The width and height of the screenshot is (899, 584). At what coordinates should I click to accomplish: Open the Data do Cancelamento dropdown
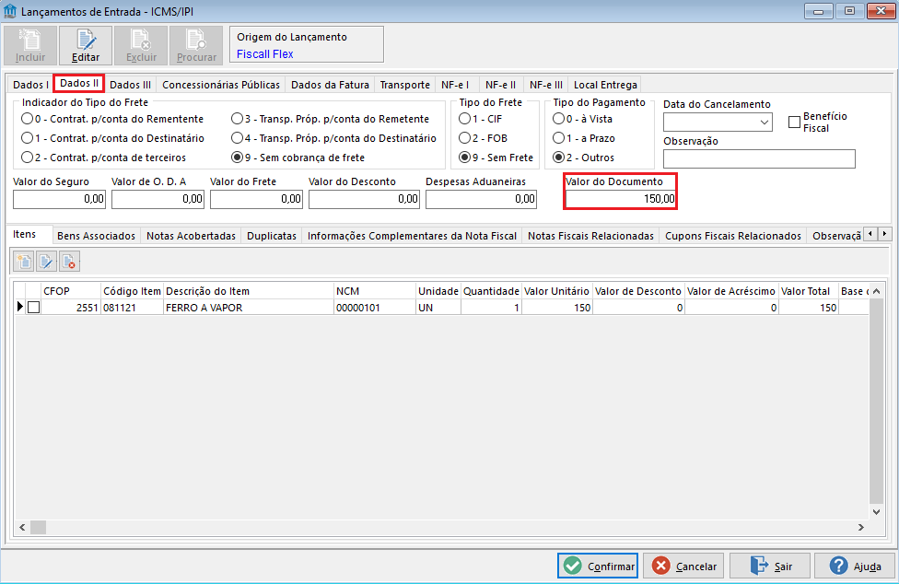pyautogui.click(x=764, y=123)
